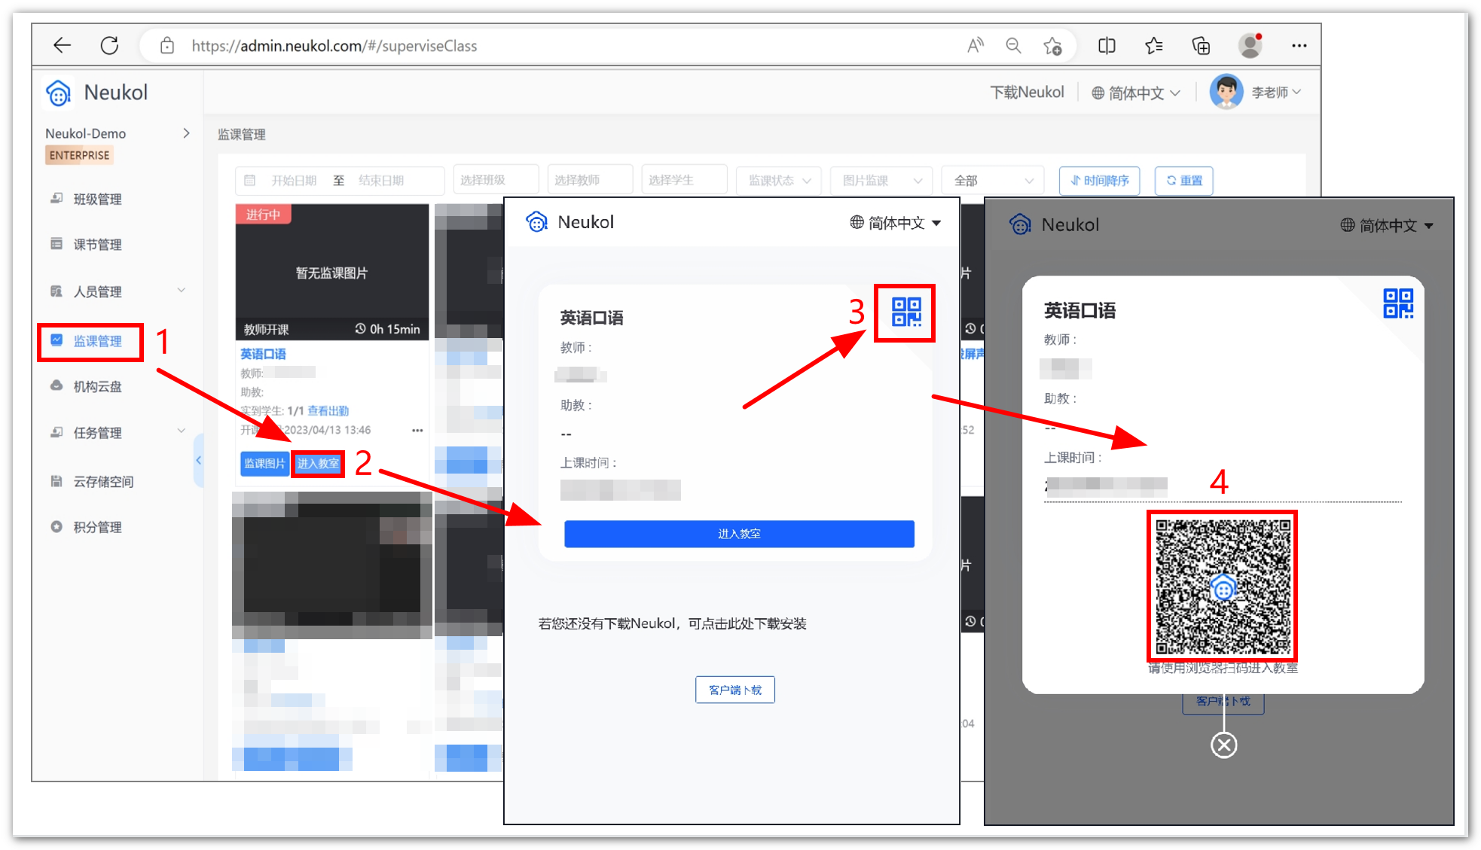The height and width of the screenshot is (850, 1481).
Task: Open more options on 英语口语 card
Action: click(x=417, y=431)
